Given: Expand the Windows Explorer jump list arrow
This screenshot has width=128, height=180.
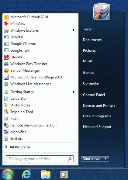Looking at the screenshot, I should coord(74,30).
